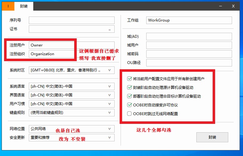Uncheck 封装阶段自动处理源计算机设备驱动
Screen dimensions: 243x156
point(129,88)
